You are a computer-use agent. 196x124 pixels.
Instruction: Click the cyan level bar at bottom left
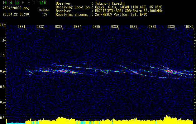16,123
